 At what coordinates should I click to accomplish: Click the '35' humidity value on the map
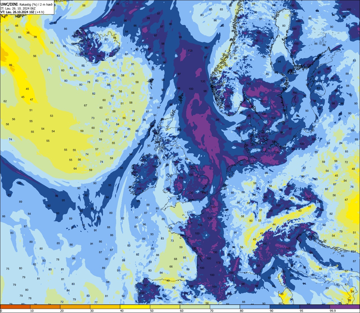[x=282, y=294]
